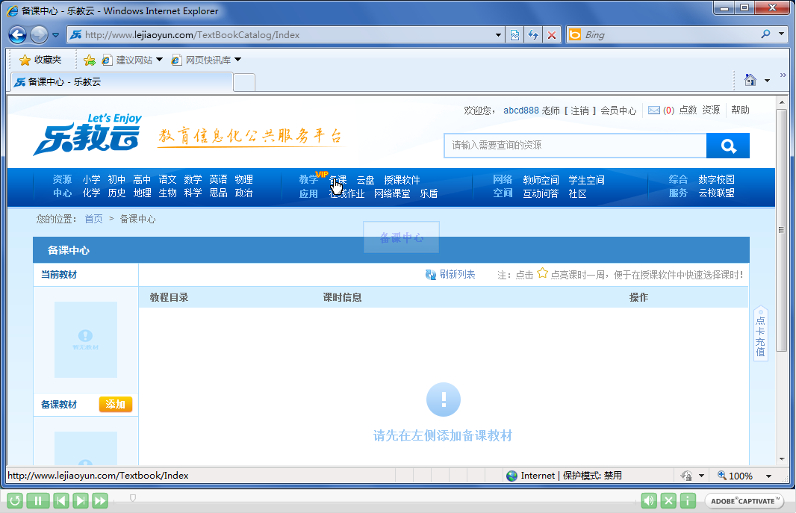Click the Bing magnifier search icon
The image size is (796, 513).
tap(765, 34)
